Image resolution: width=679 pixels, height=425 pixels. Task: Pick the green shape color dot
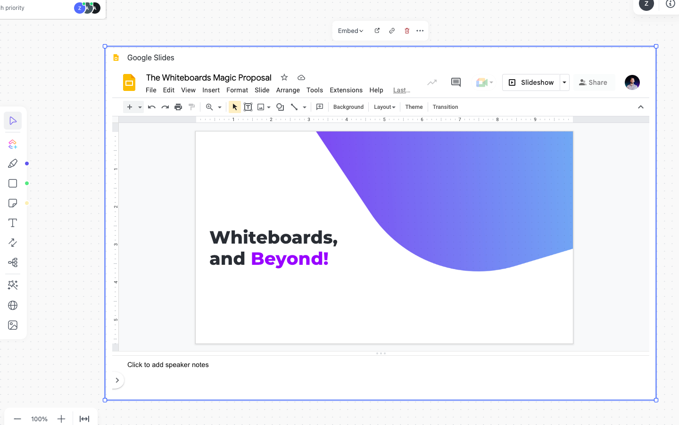tap(27, 183)
